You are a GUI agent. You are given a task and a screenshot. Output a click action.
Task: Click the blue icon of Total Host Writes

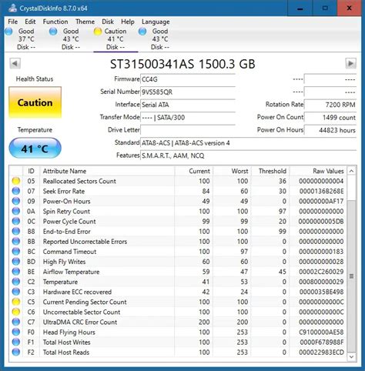pos(16,343)
